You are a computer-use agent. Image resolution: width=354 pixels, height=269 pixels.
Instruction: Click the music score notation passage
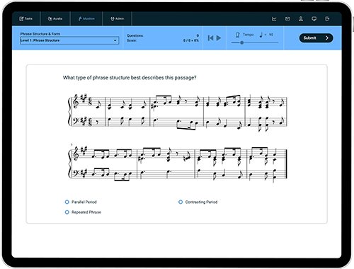pyautogui.click(x=178, y=137)
